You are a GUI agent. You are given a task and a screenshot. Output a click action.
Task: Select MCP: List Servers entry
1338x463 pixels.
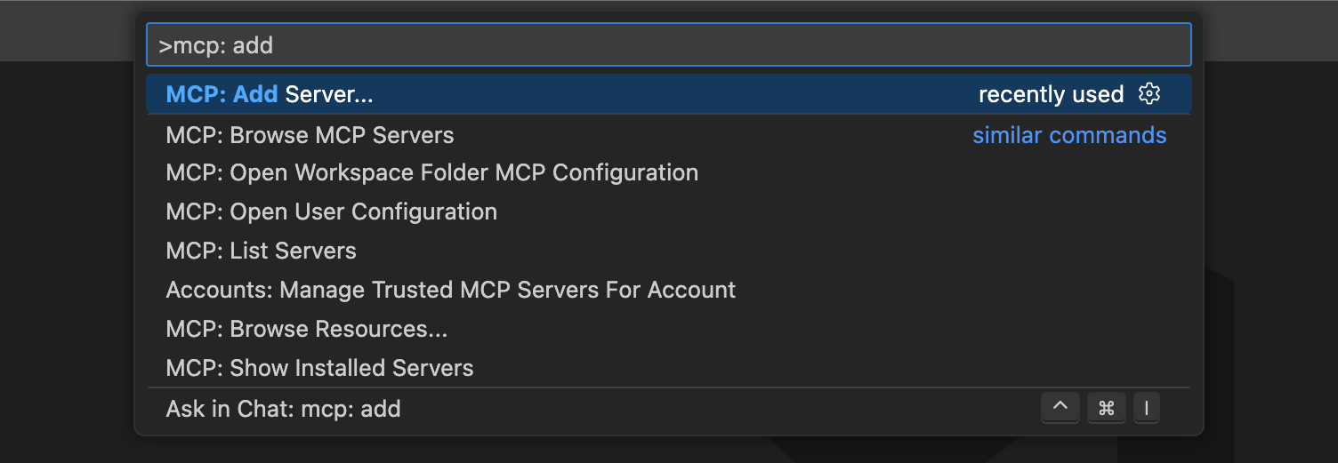[261, 251]
